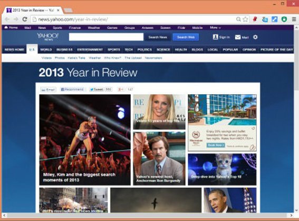Select the OPINION tab
Image resolution: width=299 pixels, height=221 pixels.
point(249,49)
